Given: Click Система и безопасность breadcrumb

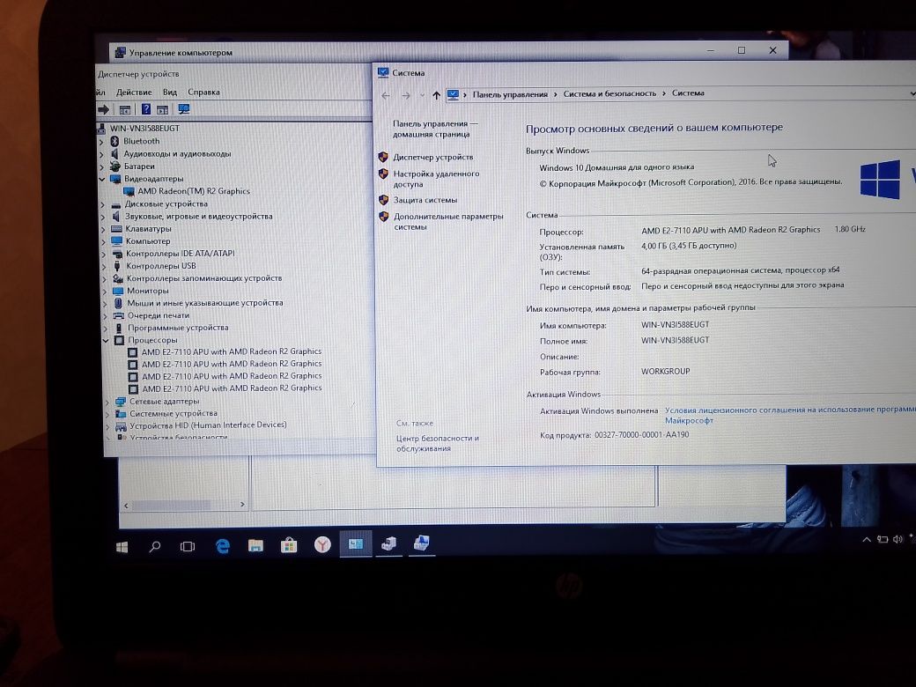Looking at the screenshot, I should pos(609,93).
